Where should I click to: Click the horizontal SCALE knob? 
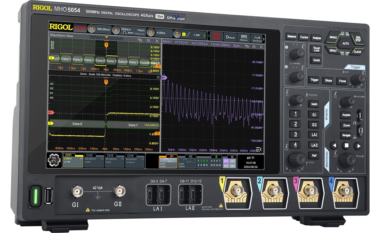(x=347, y=159)
